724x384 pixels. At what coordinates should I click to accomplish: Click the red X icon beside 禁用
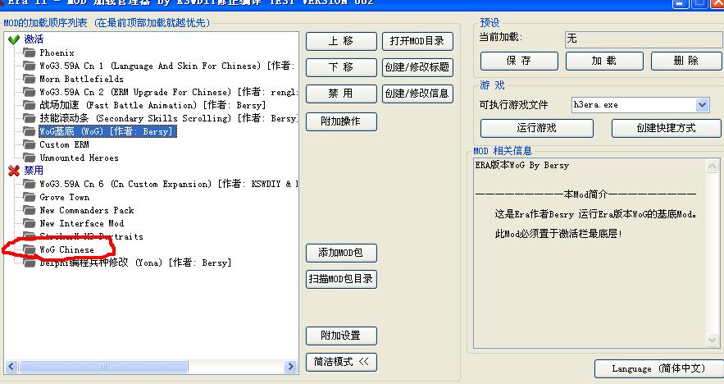(x=14, y=171)
